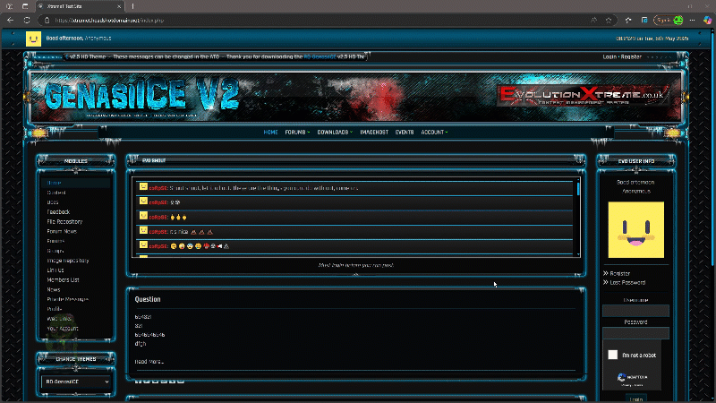Open File Repository module link
716x403 pixels.
click(x=64, y=221)
